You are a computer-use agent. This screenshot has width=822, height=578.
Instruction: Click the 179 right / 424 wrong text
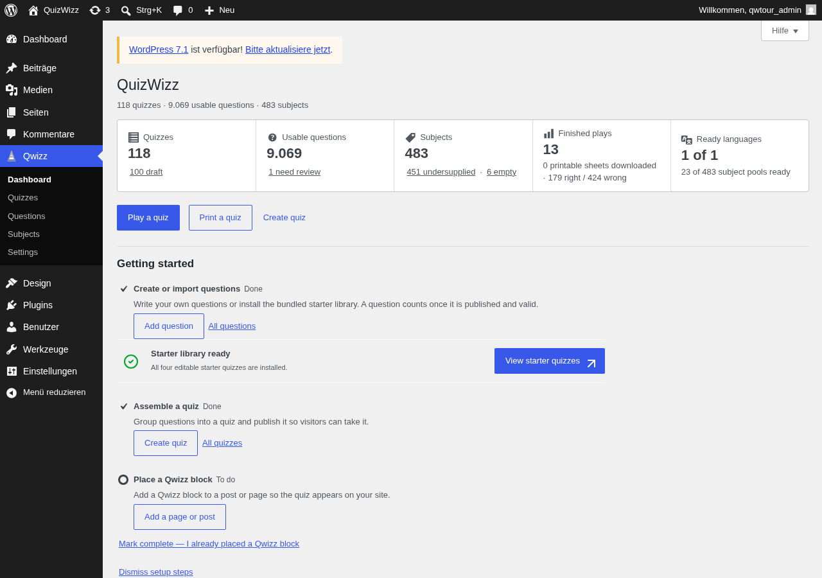588,178
